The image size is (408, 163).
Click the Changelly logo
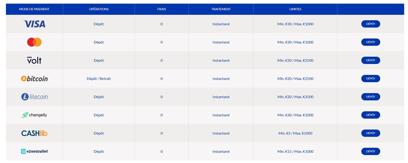point(34,115)
